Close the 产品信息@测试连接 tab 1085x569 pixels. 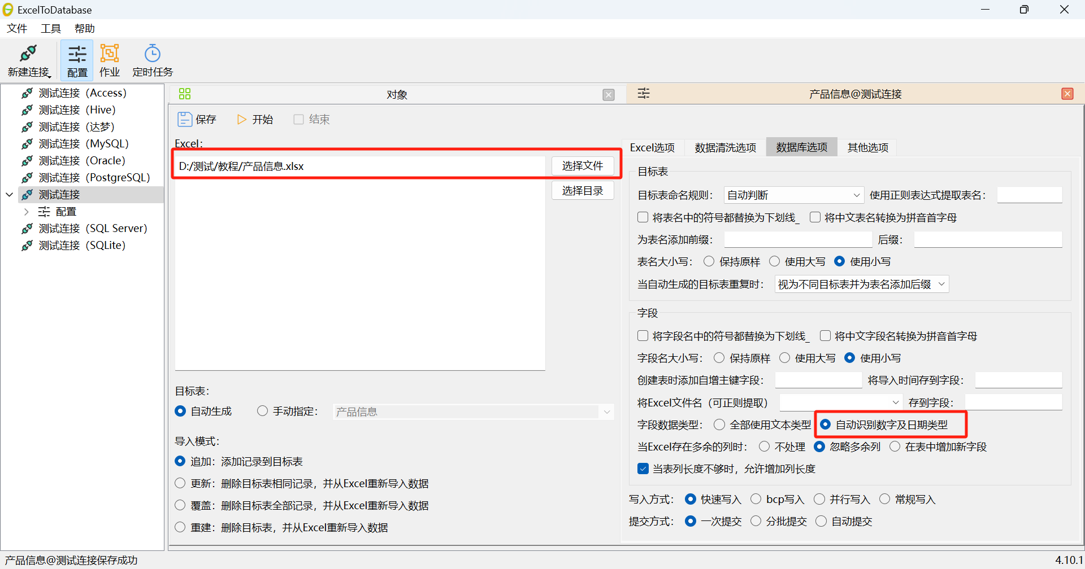click(x=1067, y=94)
